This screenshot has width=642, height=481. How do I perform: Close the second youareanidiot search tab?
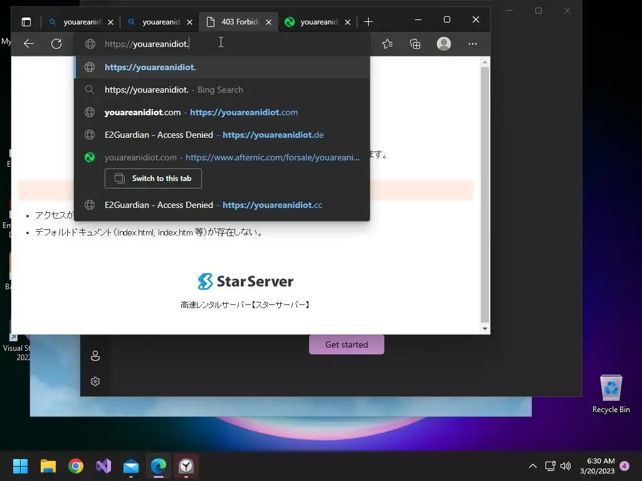(189, 22)
